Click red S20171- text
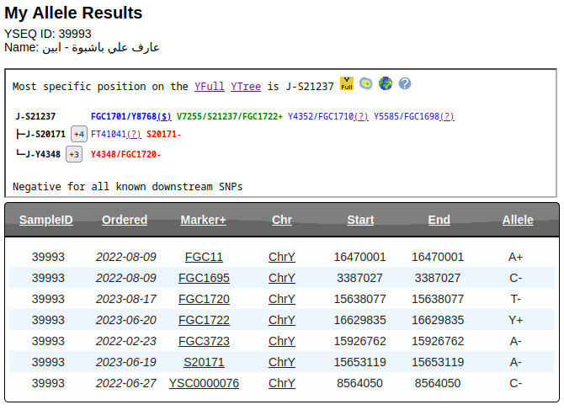 163,134
